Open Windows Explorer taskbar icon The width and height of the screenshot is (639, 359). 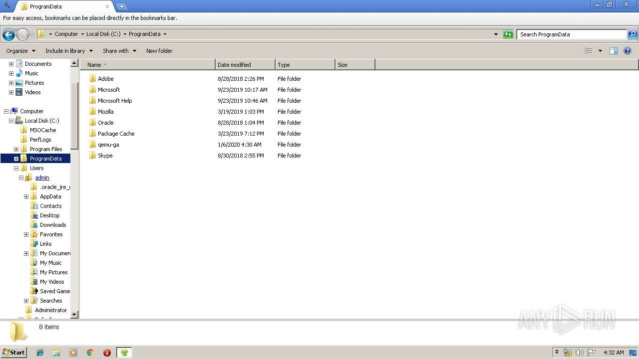(x=56, y=353)
